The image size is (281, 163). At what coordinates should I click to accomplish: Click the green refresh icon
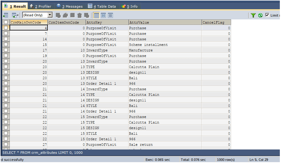click(260, 16)
